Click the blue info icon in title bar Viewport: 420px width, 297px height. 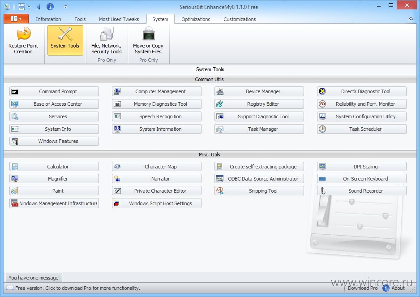[x=50, y=7]
